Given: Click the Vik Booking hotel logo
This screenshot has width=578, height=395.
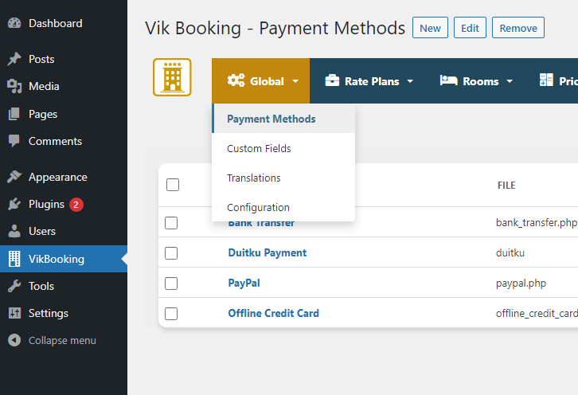Looking at the screenshot, I should [172, 77].
